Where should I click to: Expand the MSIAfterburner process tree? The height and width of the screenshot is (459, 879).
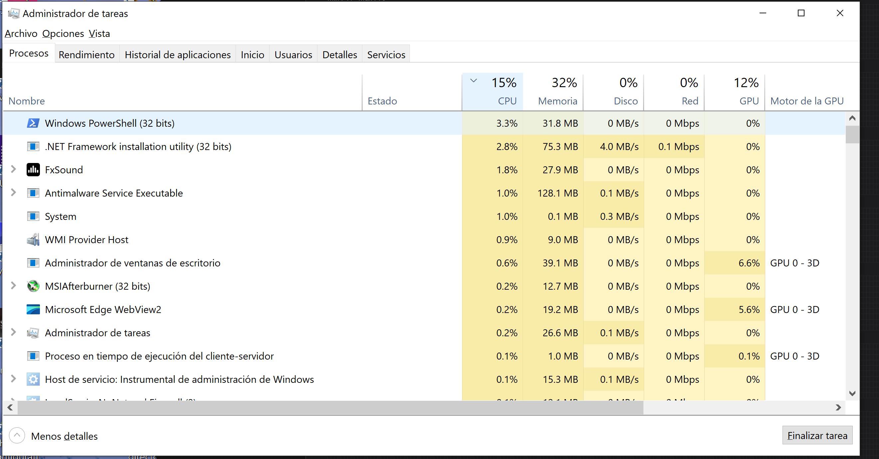point(13,285)
